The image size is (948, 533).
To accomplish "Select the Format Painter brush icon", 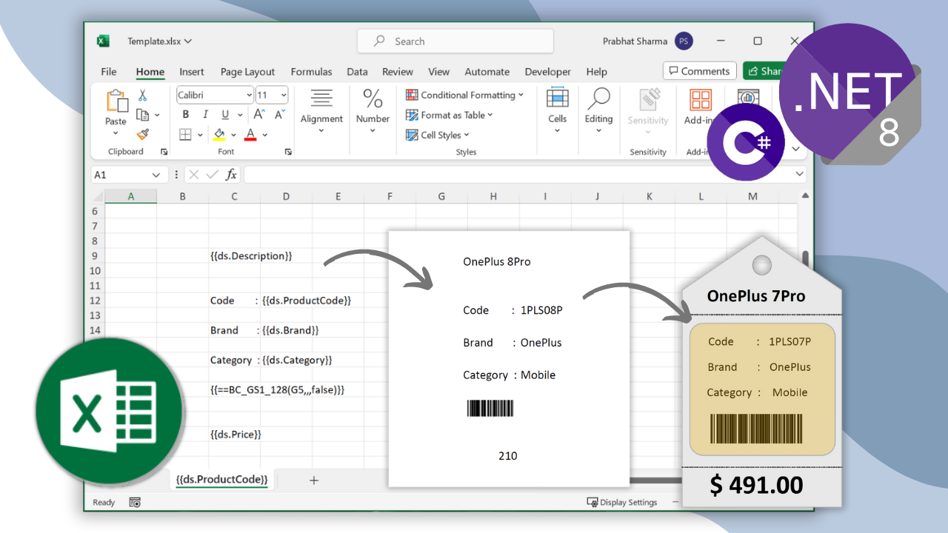I will click(143, 134).
